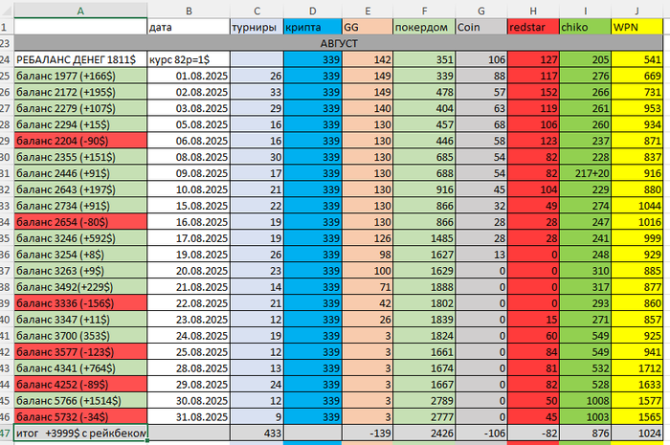The width and height of the screenshot is (670, 445).
Task: Select column J header
Action: [x=636, y=11]
